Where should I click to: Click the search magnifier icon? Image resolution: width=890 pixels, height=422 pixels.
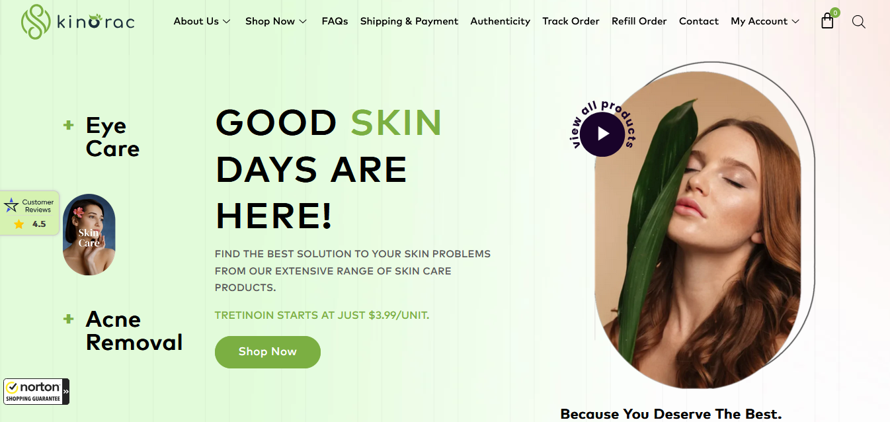(x=858, y=22)
